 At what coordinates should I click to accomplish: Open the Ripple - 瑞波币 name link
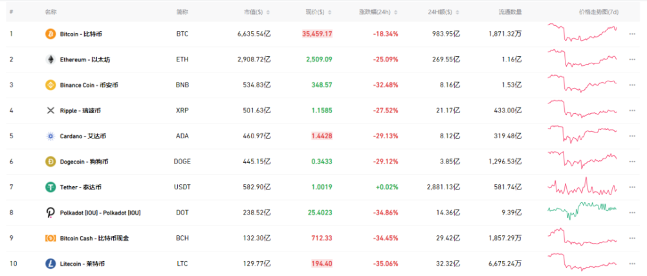point(80,111)
